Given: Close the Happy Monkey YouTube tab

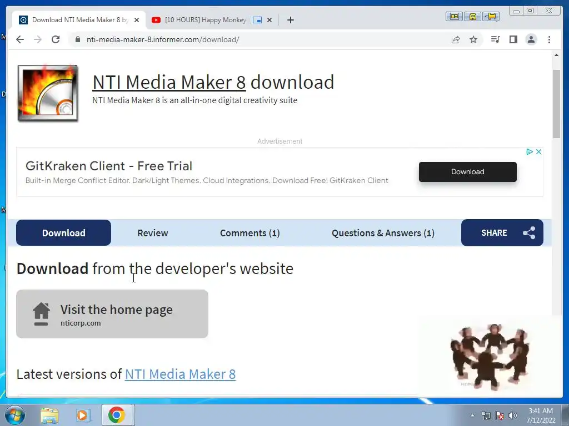Looking at the screenshot, I should pyautogui.click(x=269, y=20).
